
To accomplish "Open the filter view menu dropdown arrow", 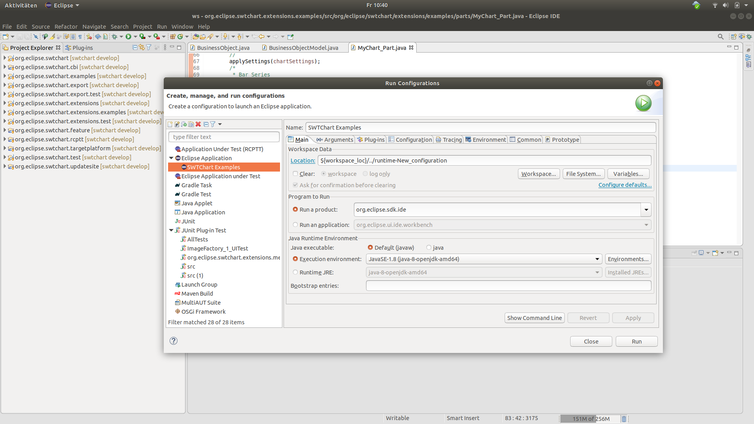I will (x=220, y=124).
